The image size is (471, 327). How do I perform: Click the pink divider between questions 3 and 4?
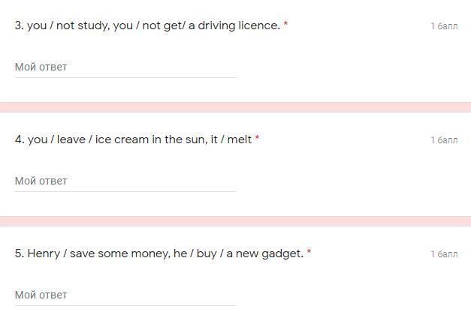[235, 107]
